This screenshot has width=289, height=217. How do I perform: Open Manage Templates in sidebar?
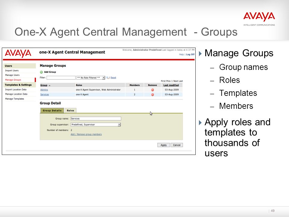tap(14, 99)
